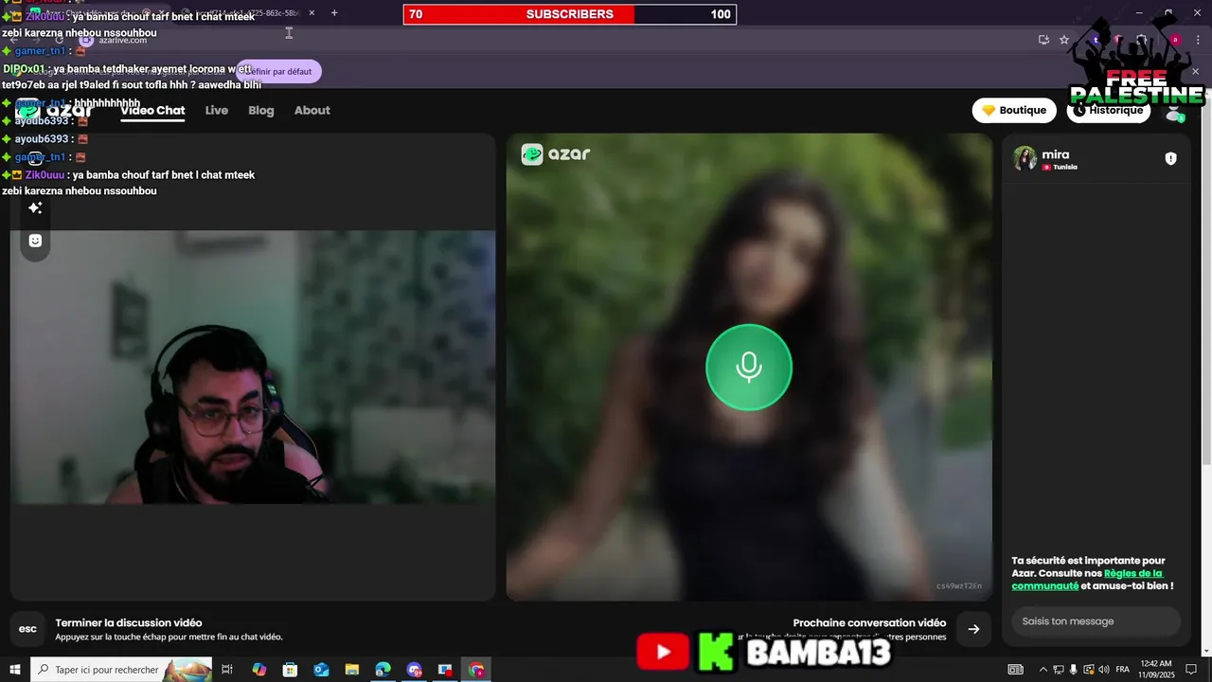Click the Taper ici pour rechercher search box

[x=121, y=670]
